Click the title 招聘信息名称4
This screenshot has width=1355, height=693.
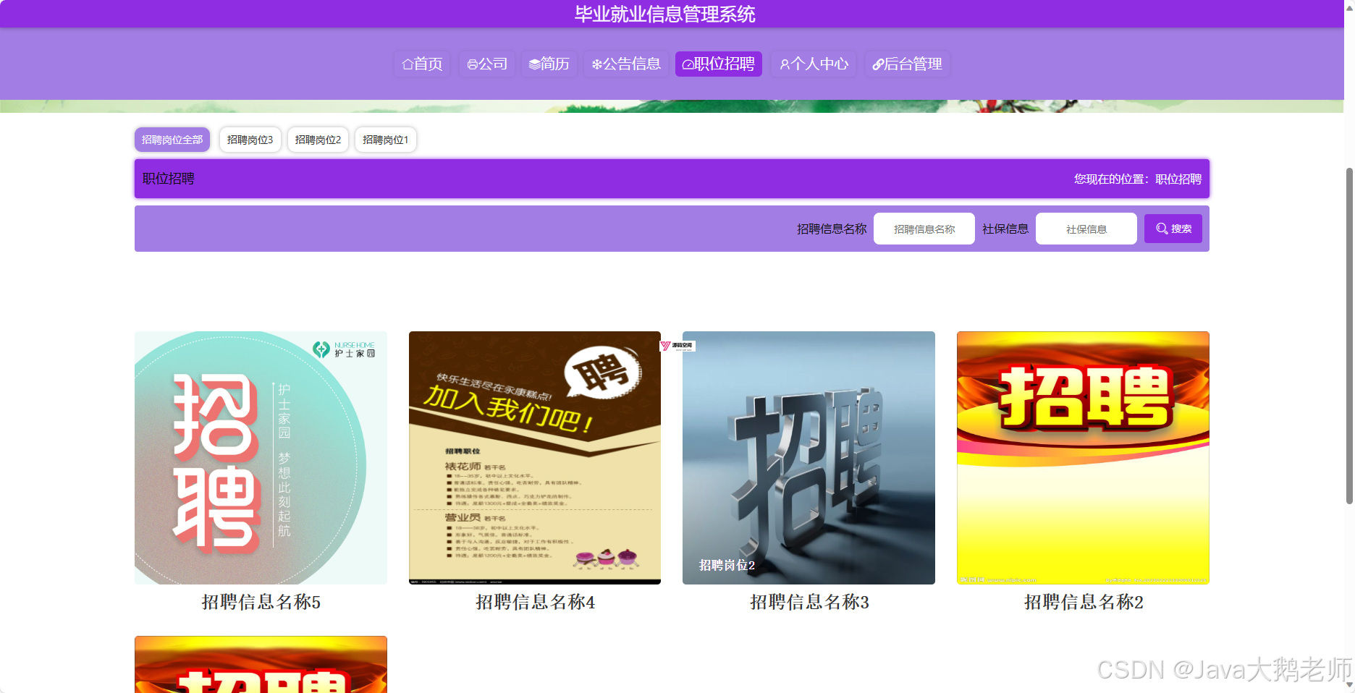[535, 602]
